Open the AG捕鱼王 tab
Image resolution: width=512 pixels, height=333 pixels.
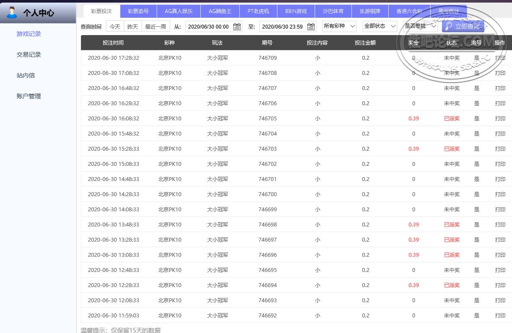click(220, 11)
